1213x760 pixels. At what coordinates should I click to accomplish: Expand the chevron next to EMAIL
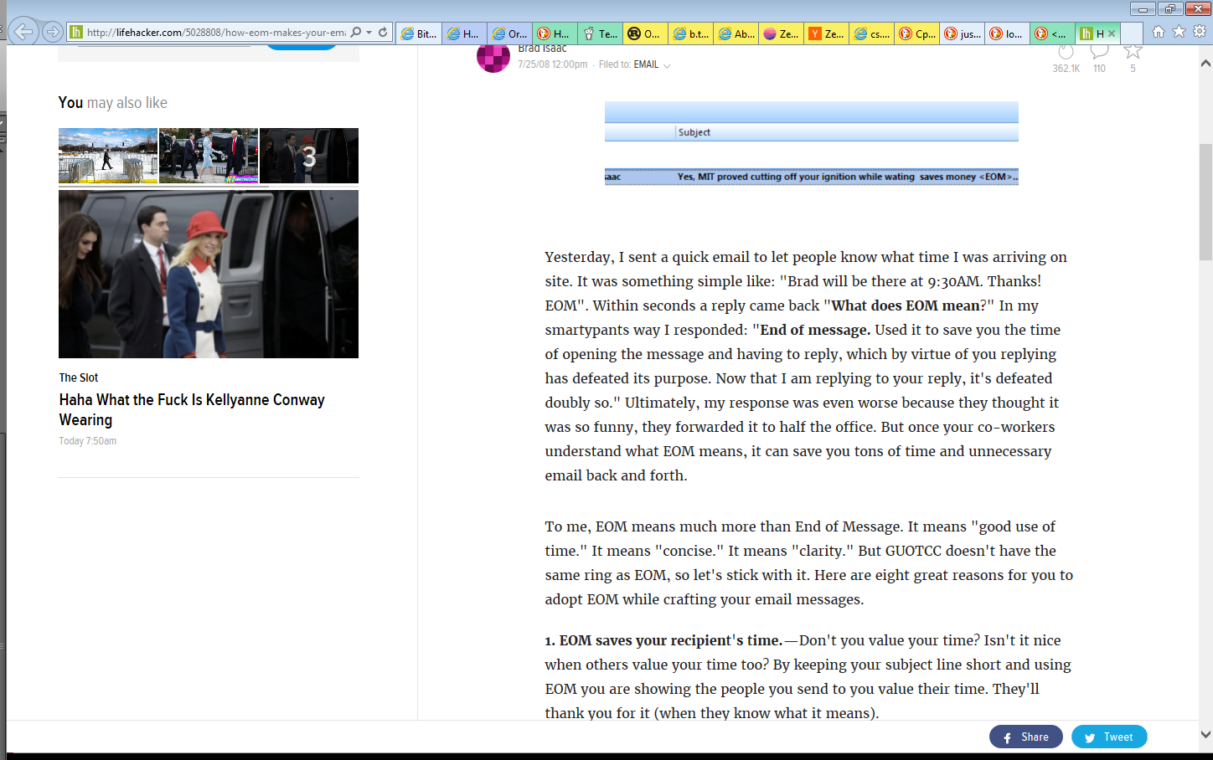(667, 65)
